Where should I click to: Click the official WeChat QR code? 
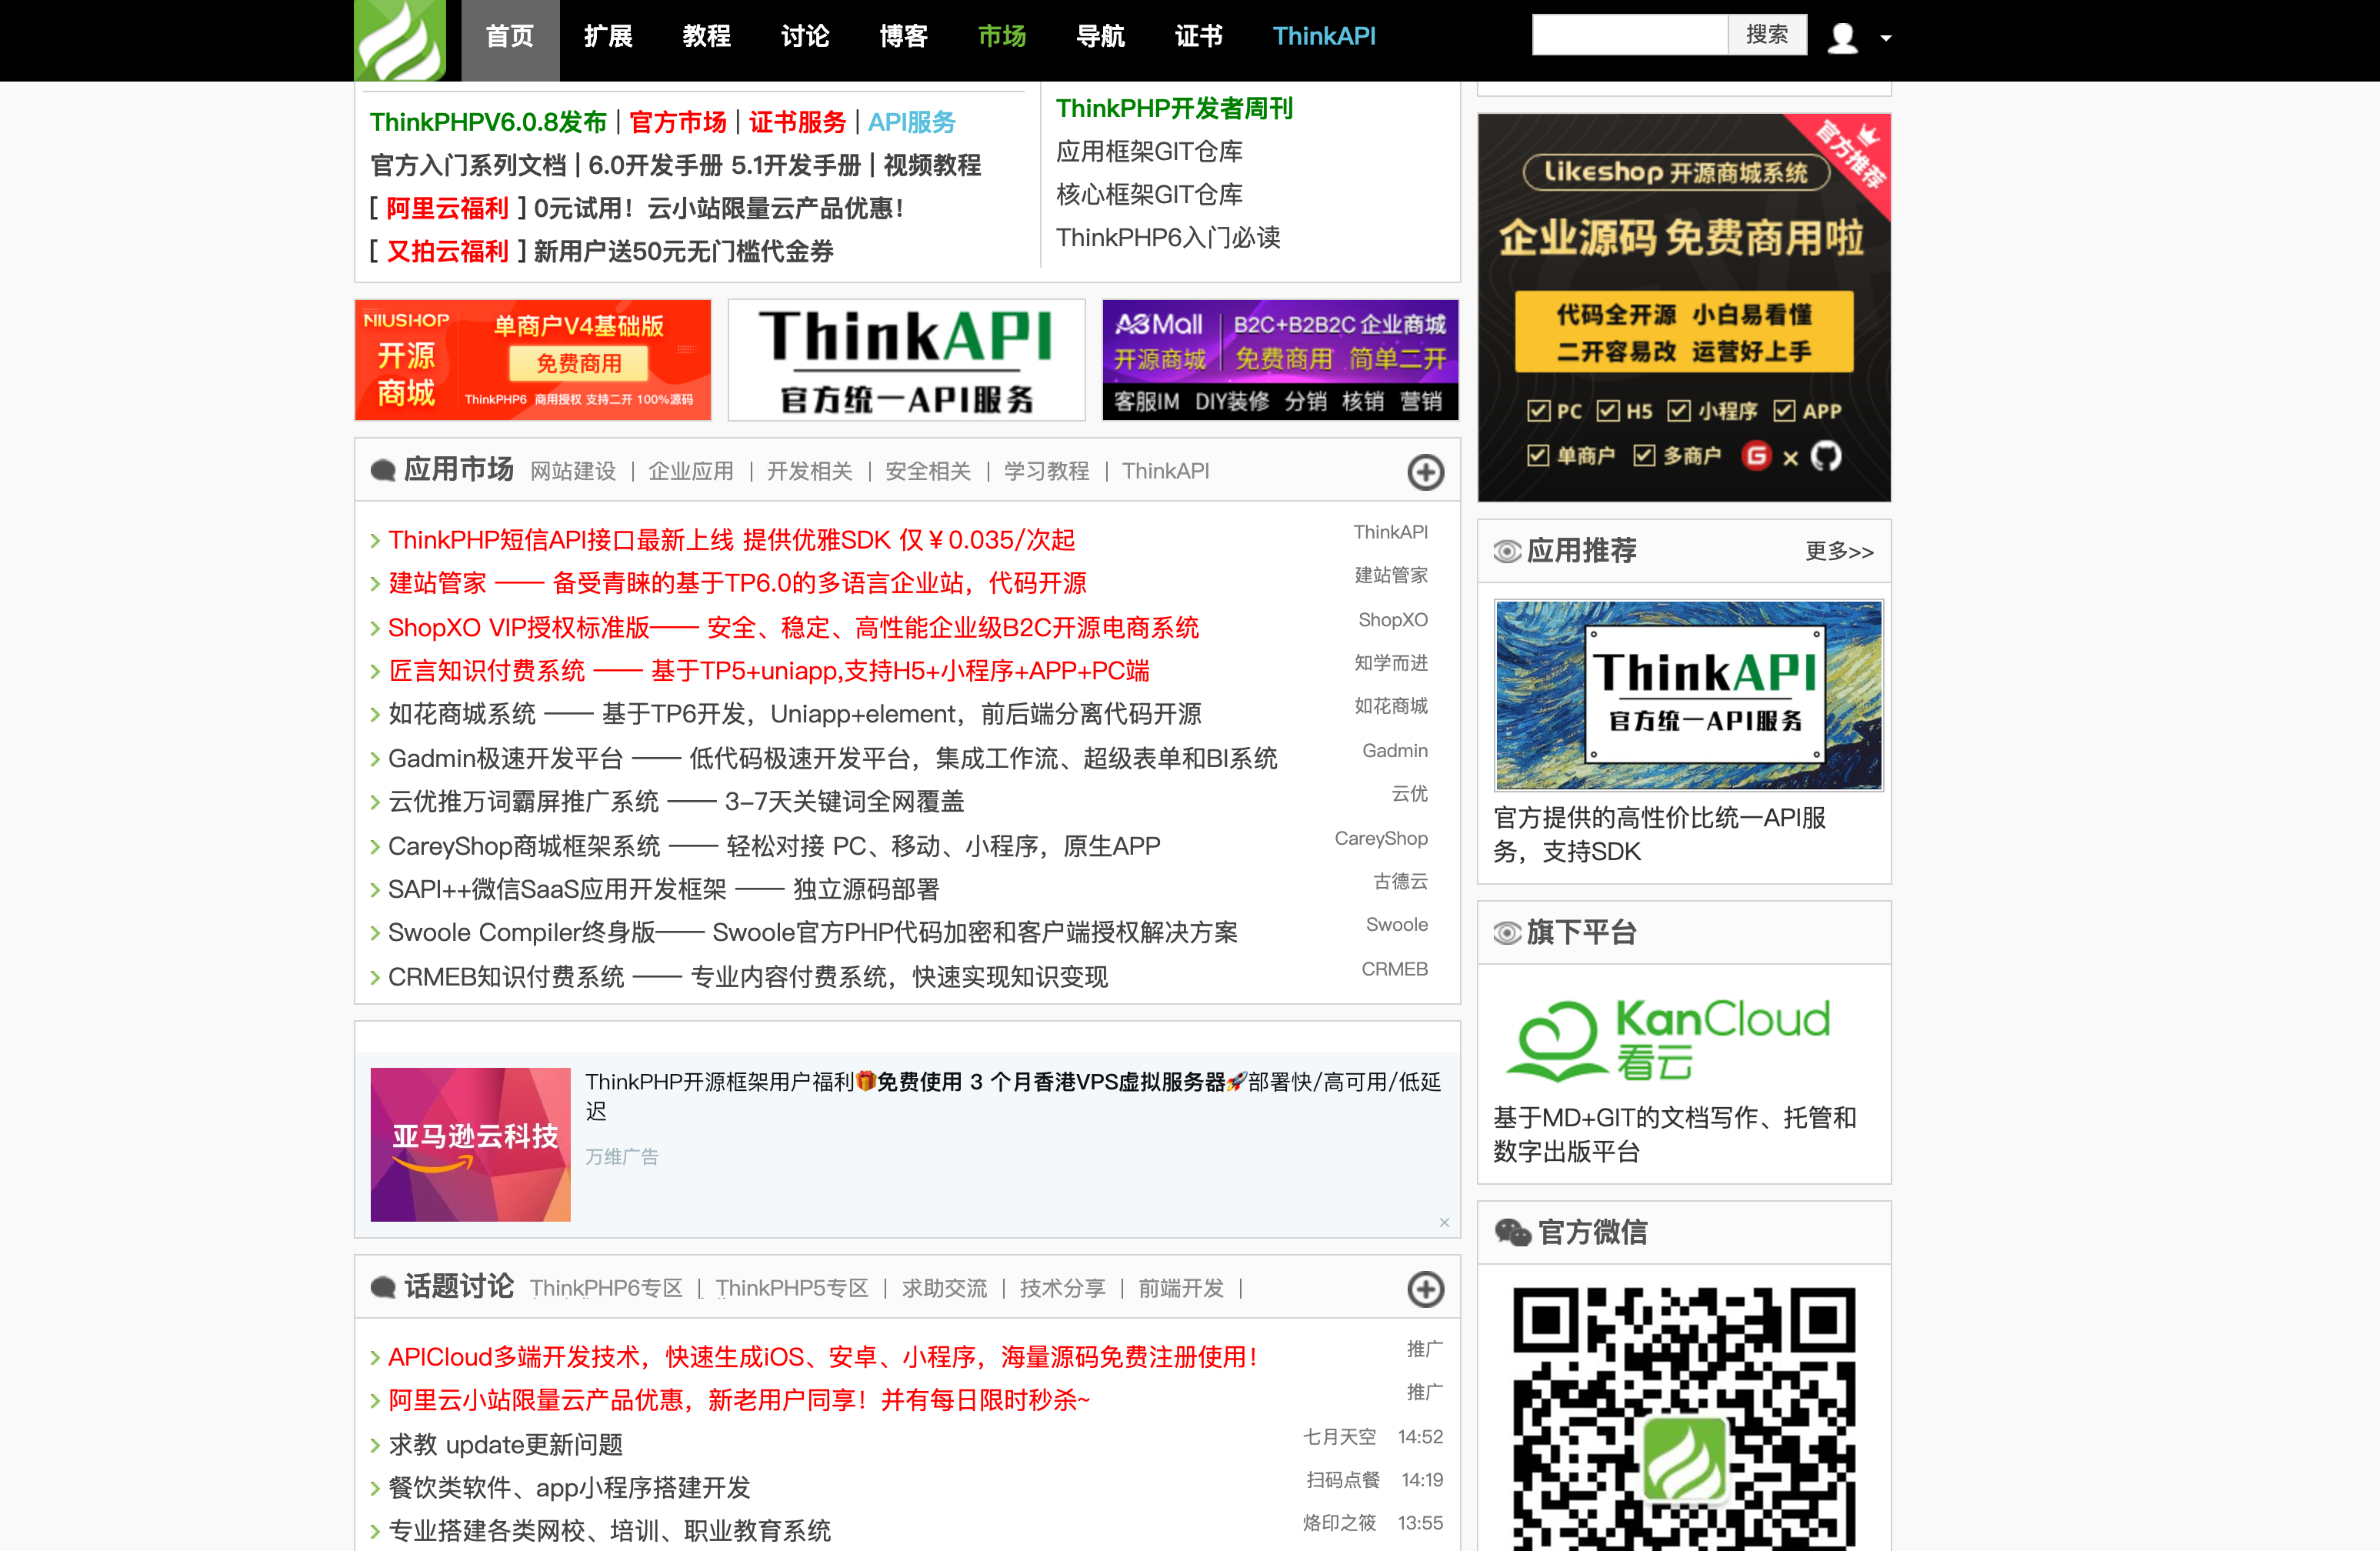coord(1684,1419)
